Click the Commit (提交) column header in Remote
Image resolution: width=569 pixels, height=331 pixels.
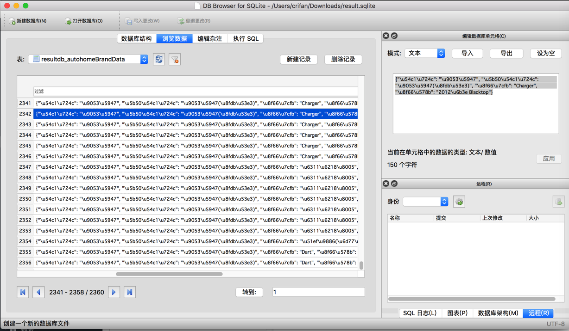[457, 218]
